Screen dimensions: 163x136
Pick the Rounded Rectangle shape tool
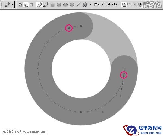(x=59, y=5)
